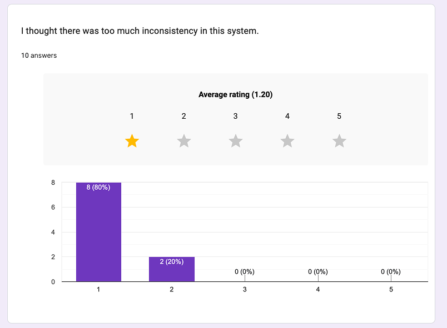Click the fifth gray rating star
Image resolution: width=447 pixels, height=328 pixels.
pos(339,142)
